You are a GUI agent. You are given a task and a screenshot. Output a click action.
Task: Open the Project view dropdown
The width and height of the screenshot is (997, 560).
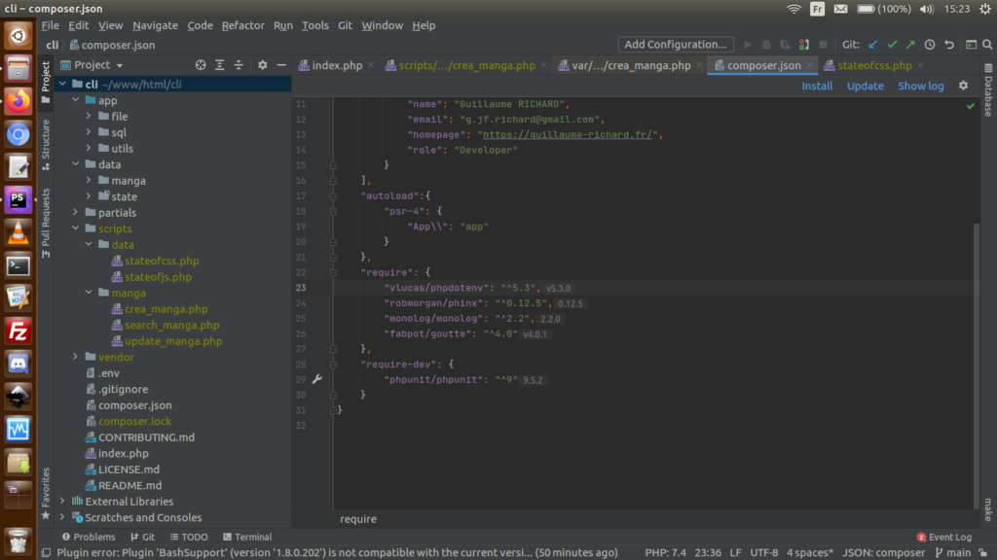pyautogui.click(x=92, y=65)
